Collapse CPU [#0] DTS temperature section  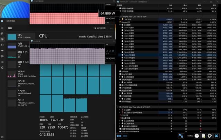[118, 107]
